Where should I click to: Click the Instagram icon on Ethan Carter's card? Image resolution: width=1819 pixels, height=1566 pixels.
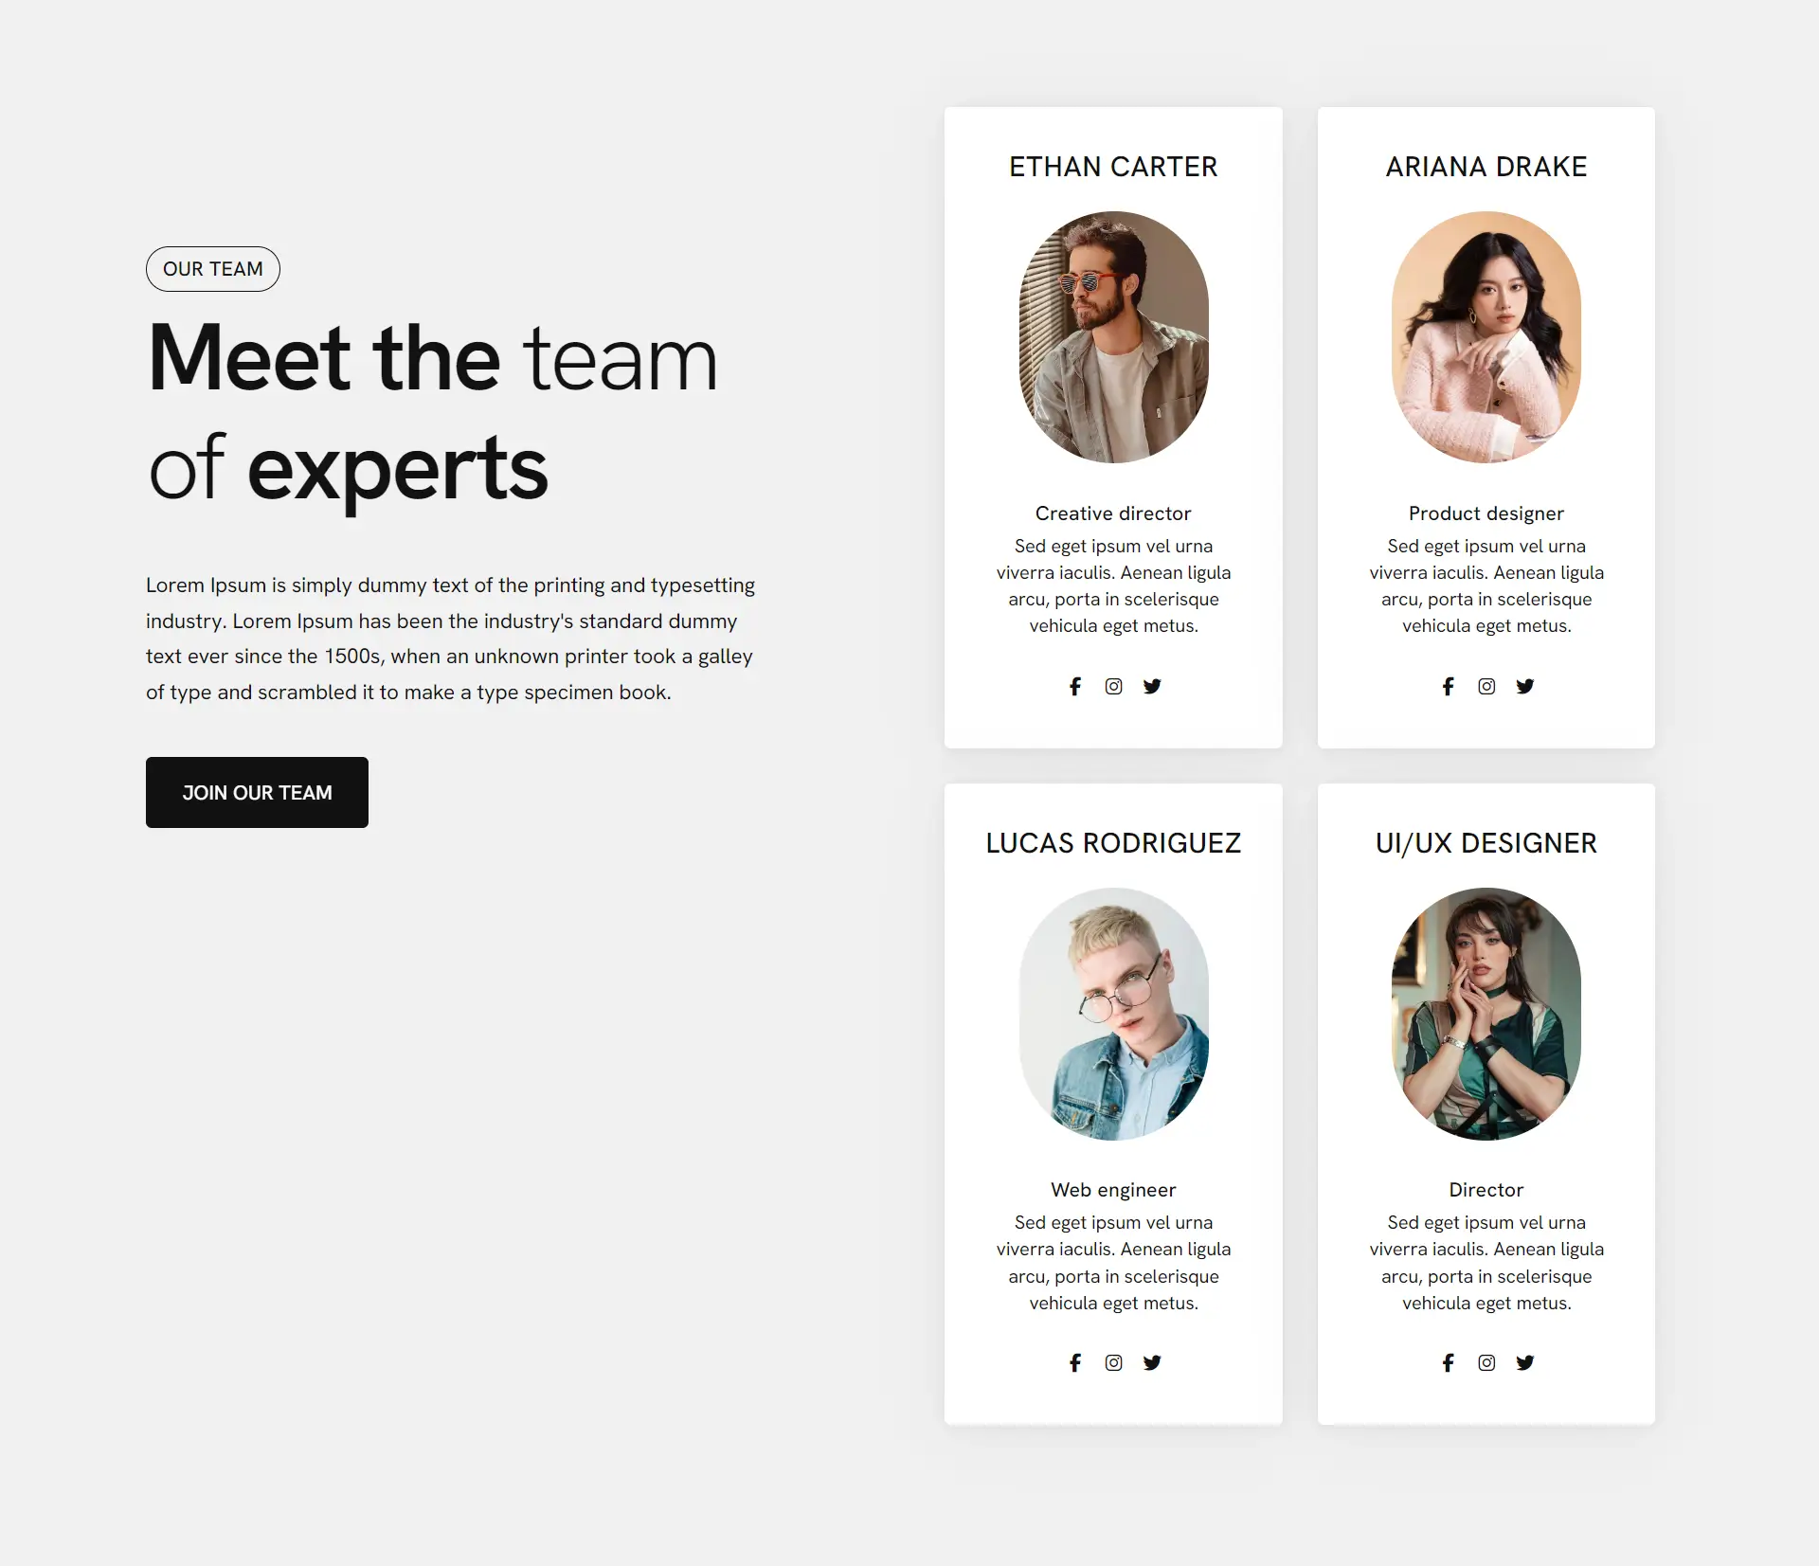(1114, 686)
